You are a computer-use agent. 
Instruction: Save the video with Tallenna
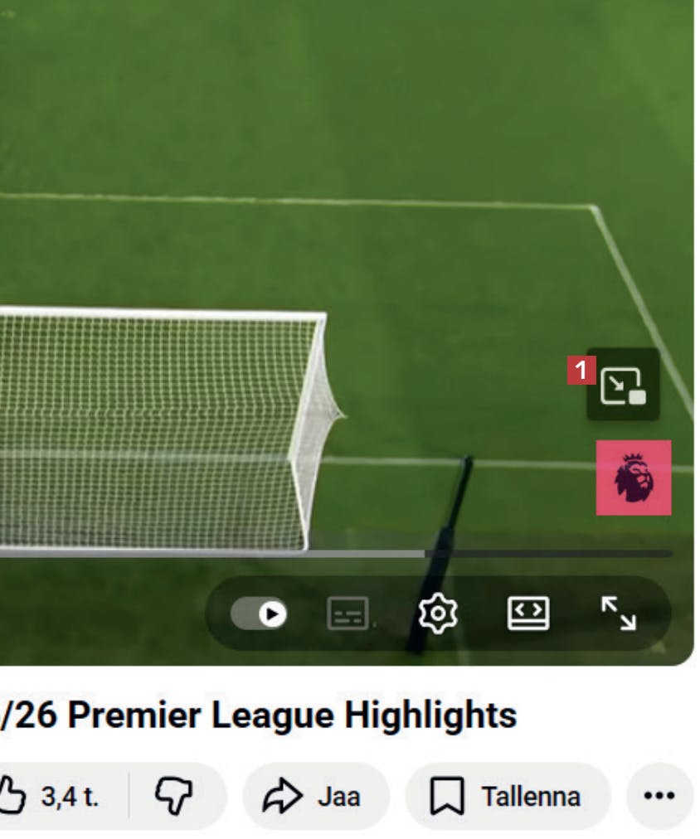[x=508, y=796]
